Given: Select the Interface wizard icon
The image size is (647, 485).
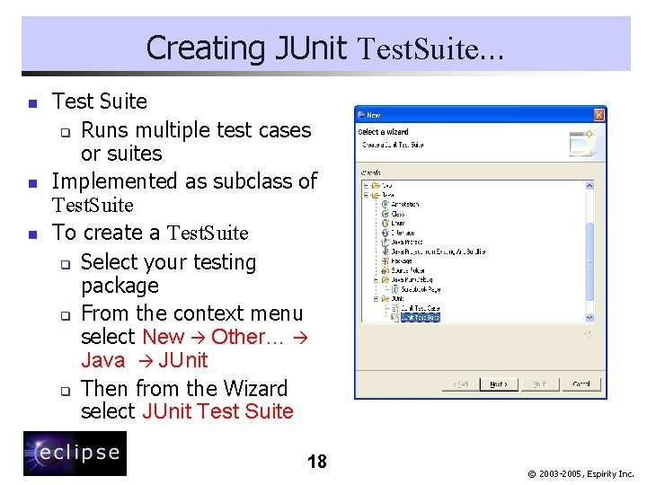Looking at the screenshot, I should click(x=386, y=233).
